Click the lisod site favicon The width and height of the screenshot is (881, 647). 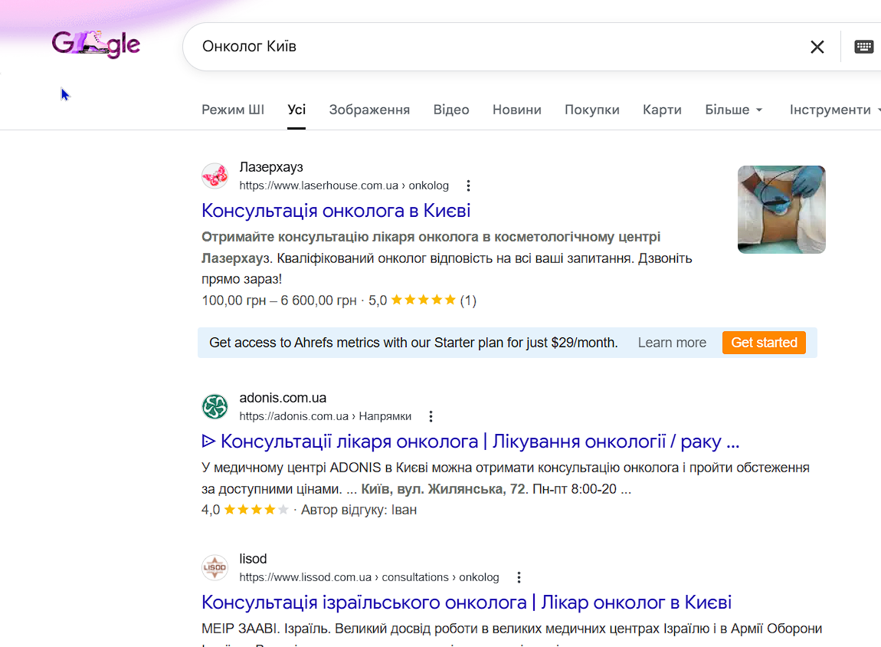pos(215,568)
